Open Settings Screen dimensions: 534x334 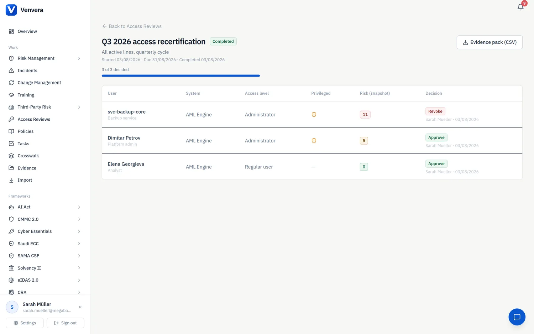tap(25, 323)
